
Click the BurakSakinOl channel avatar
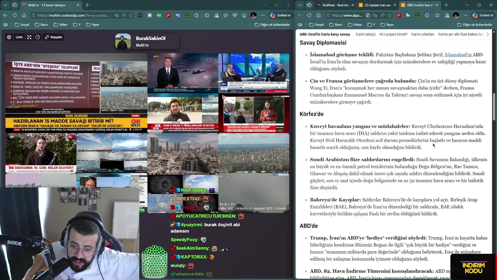coord(123,41)
